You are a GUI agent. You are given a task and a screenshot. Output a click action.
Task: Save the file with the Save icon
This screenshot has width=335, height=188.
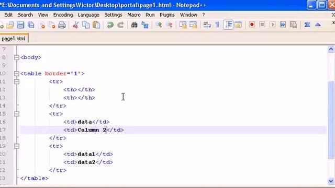click(x=20, y=25)
